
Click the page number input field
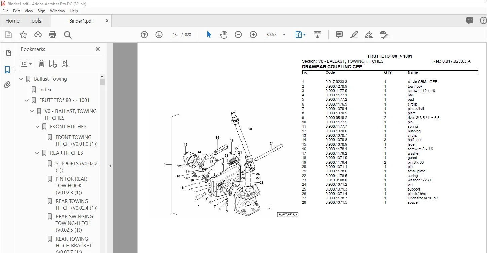[x=174, y=35]
